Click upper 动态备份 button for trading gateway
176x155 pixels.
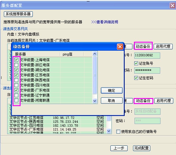[x=143, y=46]
